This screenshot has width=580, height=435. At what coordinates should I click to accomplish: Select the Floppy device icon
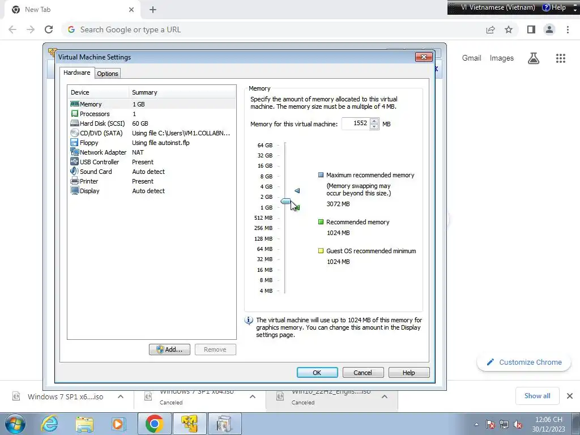click(x=74, y=142)
